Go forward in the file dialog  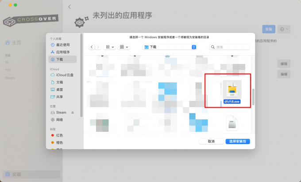coord(98,47)
